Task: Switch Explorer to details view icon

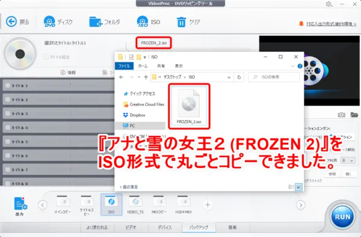Action: (291, 187)
